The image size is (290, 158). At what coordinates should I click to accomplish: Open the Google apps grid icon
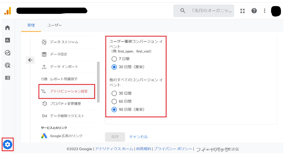click(x=242, y=11)
